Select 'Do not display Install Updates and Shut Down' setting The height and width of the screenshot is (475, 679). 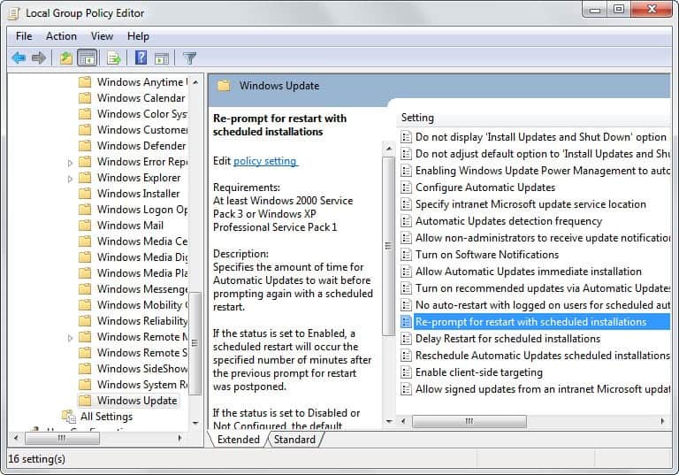(x=540, y=137)
